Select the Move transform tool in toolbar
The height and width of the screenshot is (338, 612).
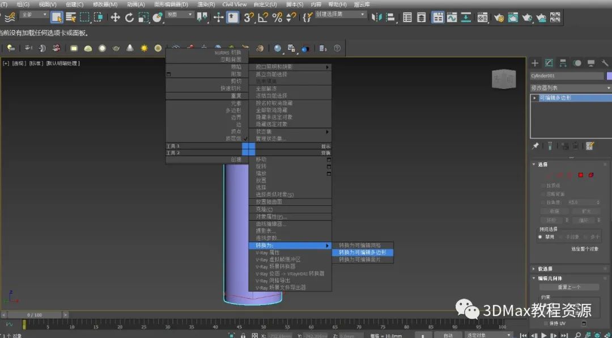(115, 18)
